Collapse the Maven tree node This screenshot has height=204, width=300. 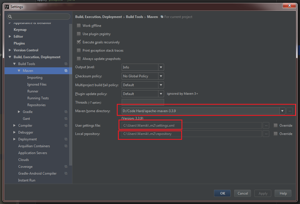[19, 71]
